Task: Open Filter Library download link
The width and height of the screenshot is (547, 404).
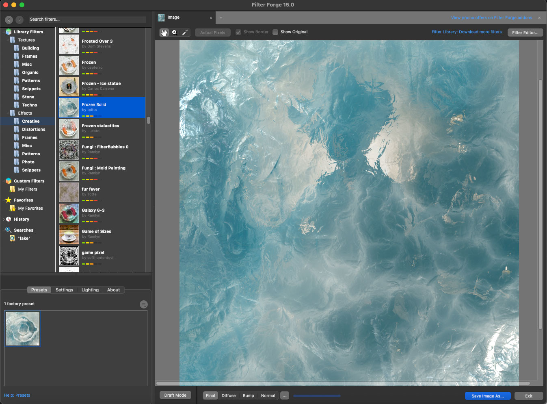Action: tap(467, 32)
